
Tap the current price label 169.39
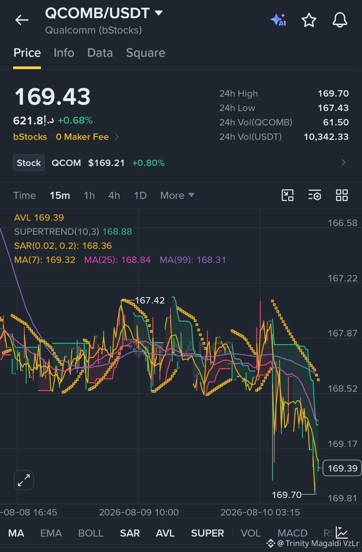click(342, 468)
